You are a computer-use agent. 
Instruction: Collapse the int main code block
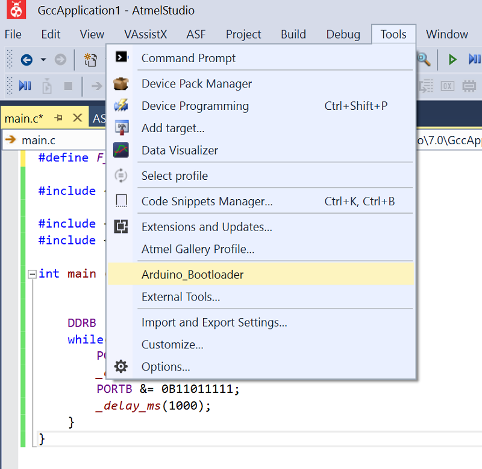tap(32, 274)
